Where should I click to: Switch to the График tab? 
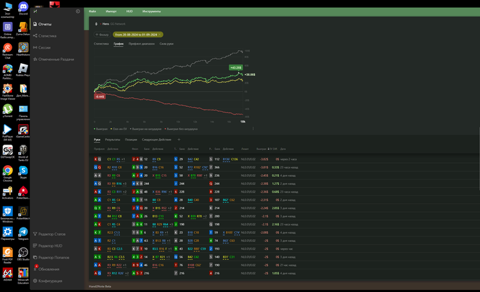119,44
